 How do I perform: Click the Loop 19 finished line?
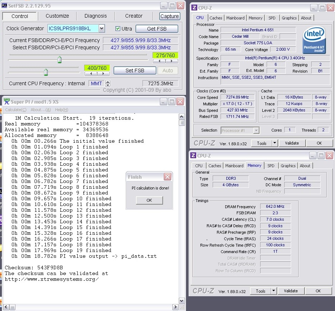coord(61,250)
